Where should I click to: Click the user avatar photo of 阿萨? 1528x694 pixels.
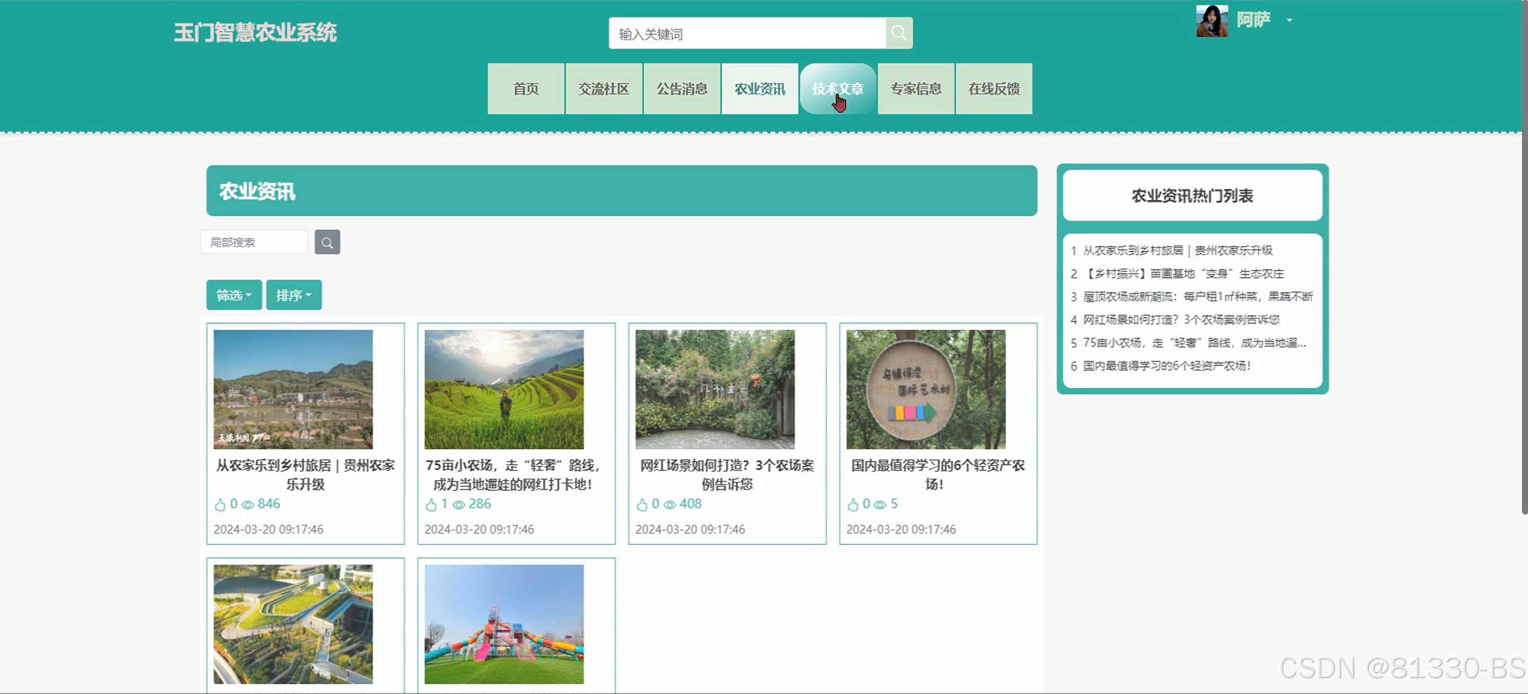tap(1211, 21)
